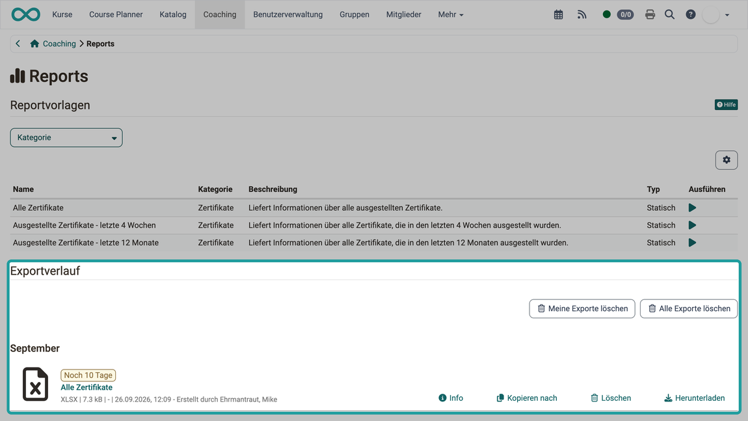Click Löschen for the export

tap(611, 398)
